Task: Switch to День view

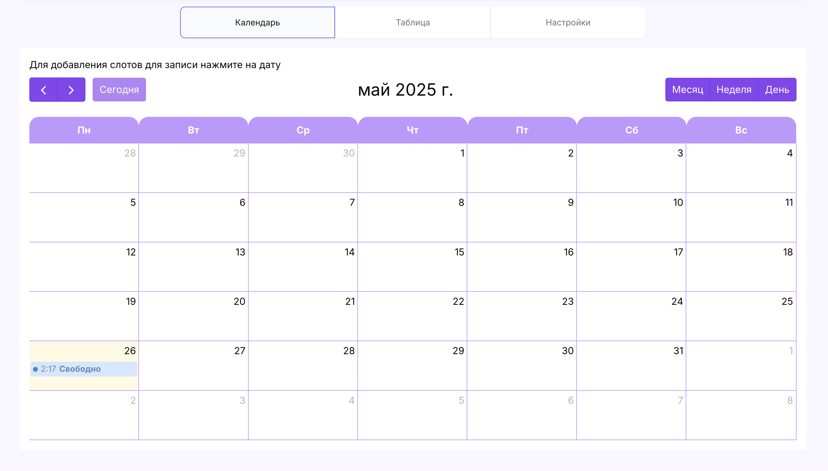Action: click(777, 90)
